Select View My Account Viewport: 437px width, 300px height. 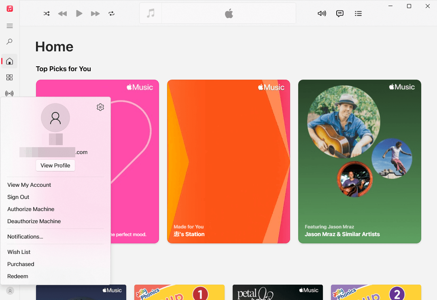pyautogui.click(x=29, y=185)
